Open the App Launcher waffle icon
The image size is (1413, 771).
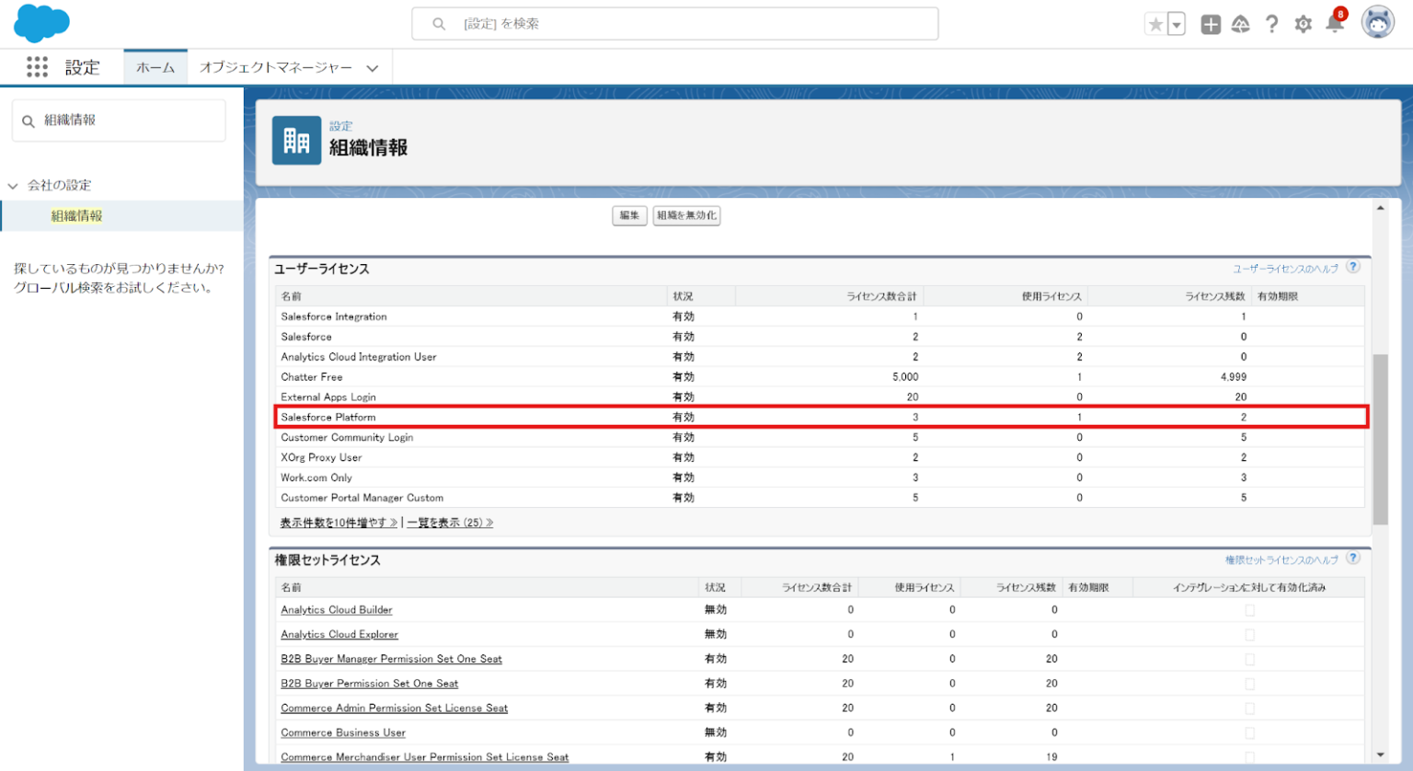[x=36, y=66]
